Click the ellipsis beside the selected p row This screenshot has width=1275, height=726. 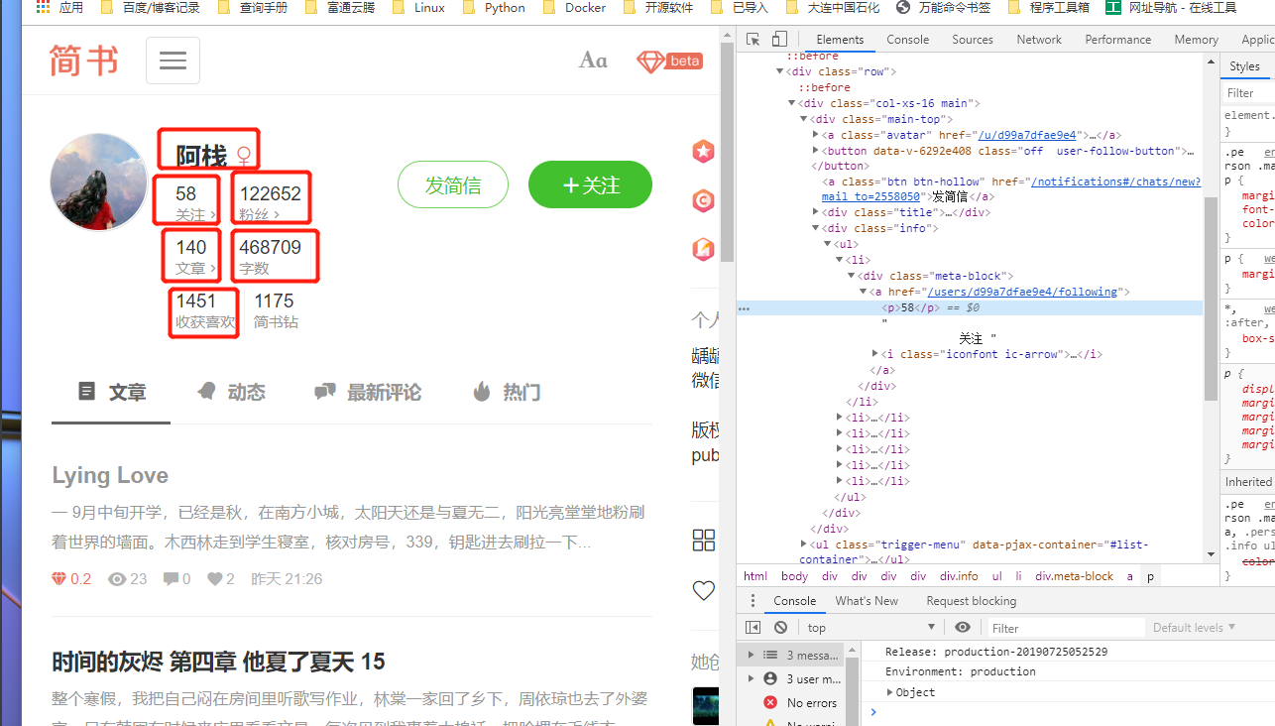[745, 308]
